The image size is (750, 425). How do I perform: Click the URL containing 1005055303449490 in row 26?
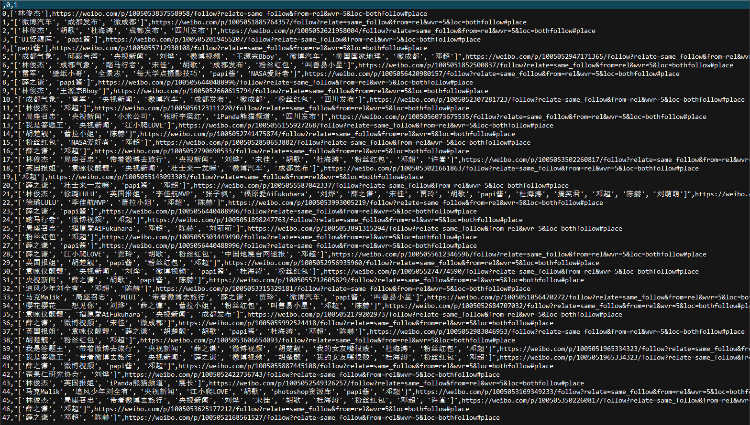coord(289,237)
